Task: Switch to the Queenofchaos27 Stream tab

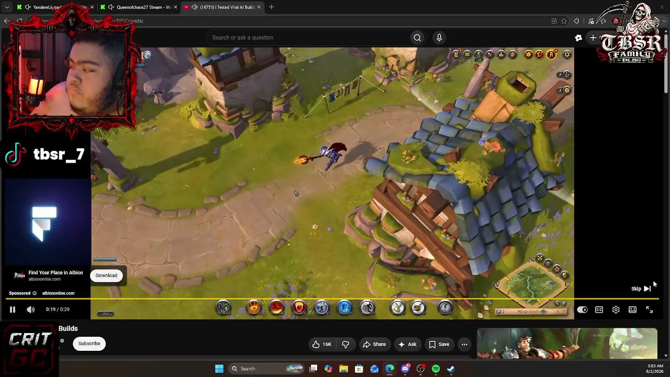Action: point(138,7)
